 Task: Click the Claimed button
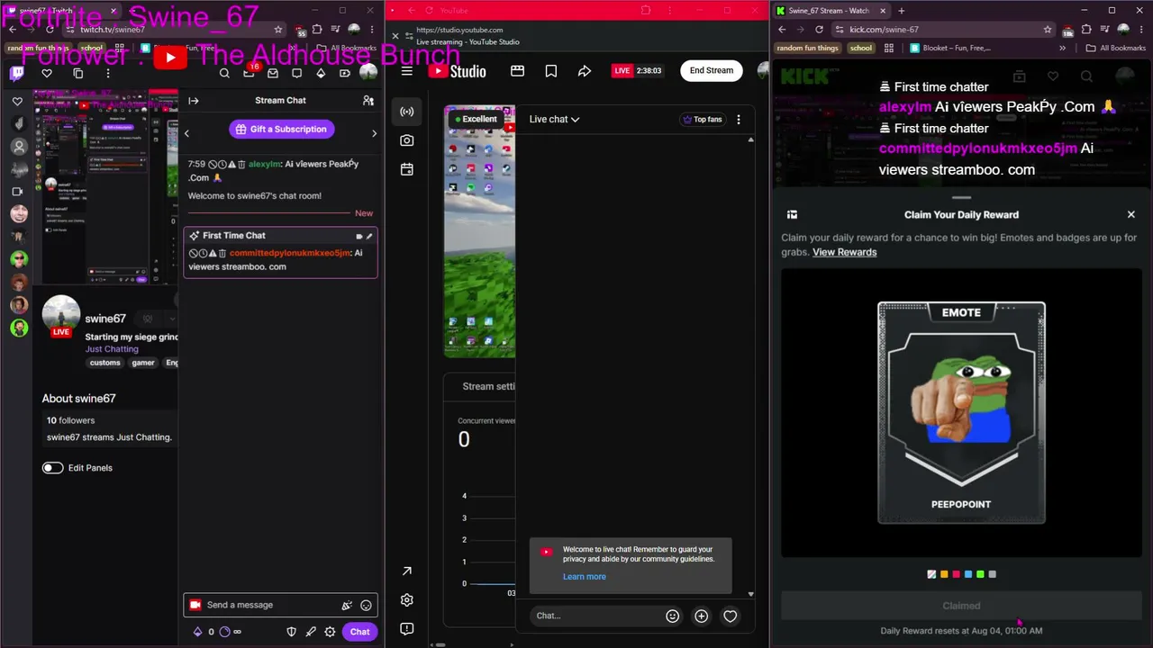(x=961, y=606)
